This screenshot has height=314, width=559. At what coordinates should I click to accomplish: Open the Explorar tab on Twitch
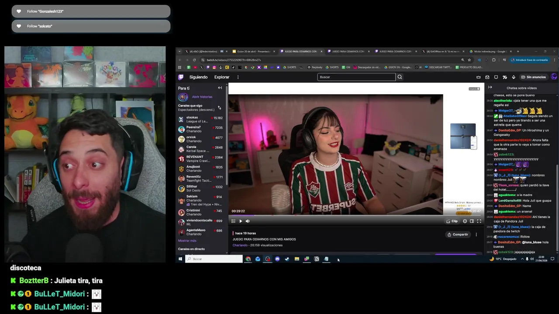[222, 77]
